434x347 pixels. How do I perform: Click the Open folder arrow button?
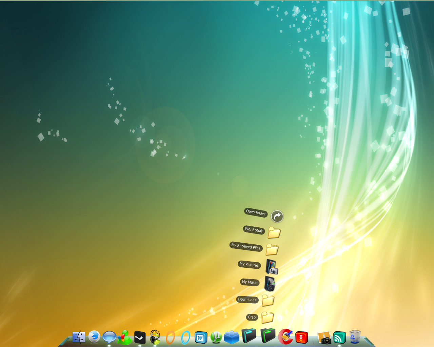tap(277, 216)
